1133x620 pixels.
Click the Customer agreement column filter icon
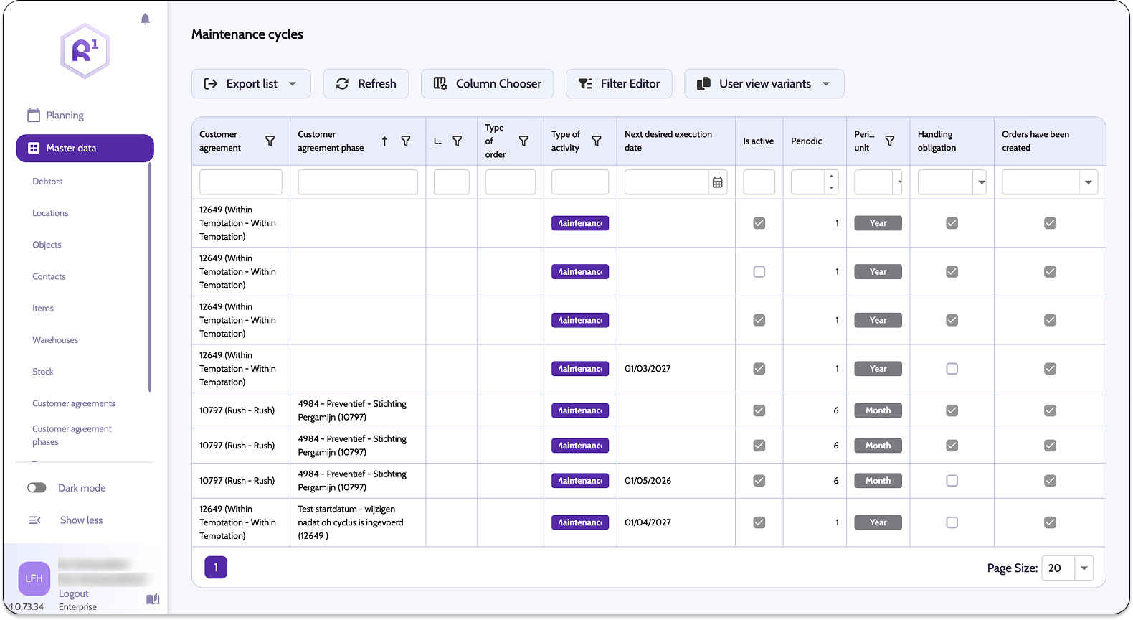[270, 141]
